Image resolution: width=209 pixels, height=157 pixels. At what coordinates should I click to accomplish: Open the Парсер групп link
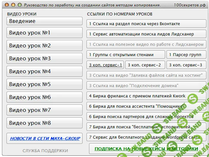(x=186, y=55)
